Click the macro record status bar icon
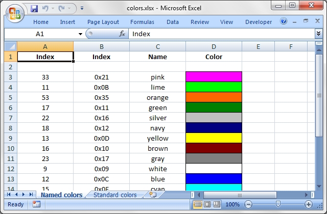 pyautogui.click(x=36, y=204)
